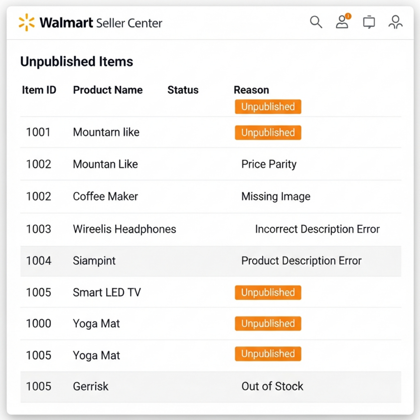Screen dimensions: 420x420
Task: Click Unpublished badge in Mountarn like row
Action: pos(268,133)
